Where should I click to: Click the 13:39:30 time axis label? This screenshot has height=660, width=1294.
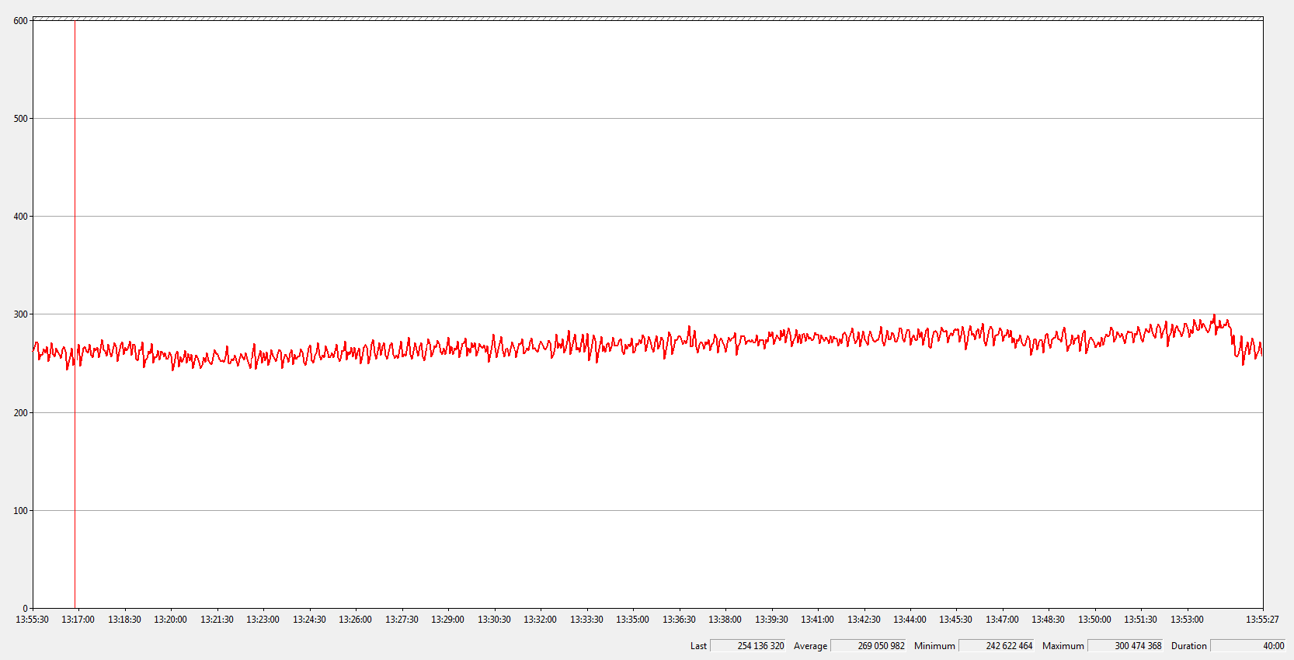pyautogui.click(x=771, y=620)
